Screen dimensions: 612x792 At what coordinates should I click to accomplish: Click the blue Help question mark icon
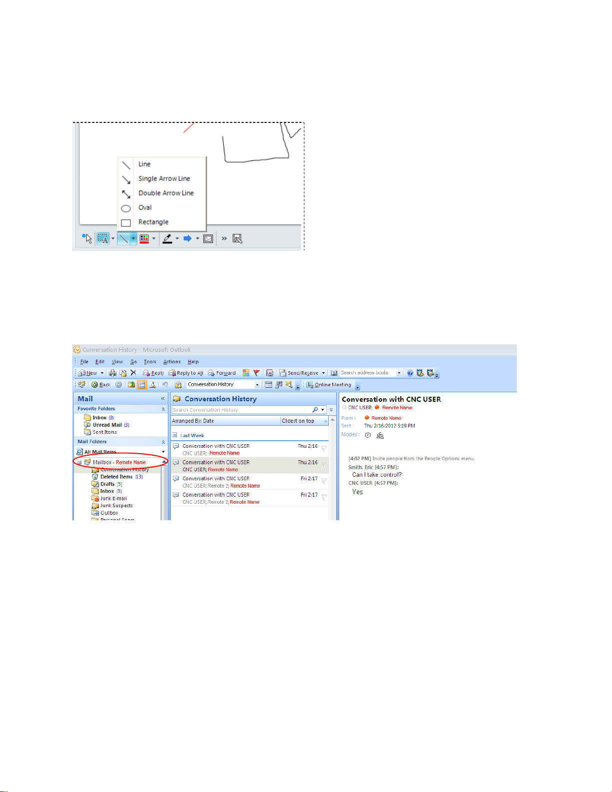410,373
